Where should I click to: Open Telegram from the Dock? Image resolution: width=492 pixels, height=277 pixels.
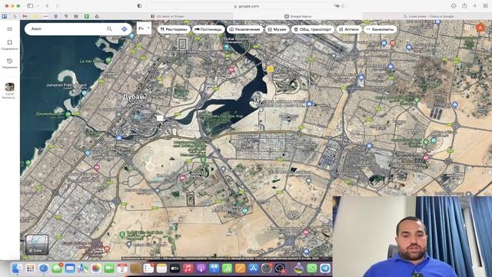point(325,269)
